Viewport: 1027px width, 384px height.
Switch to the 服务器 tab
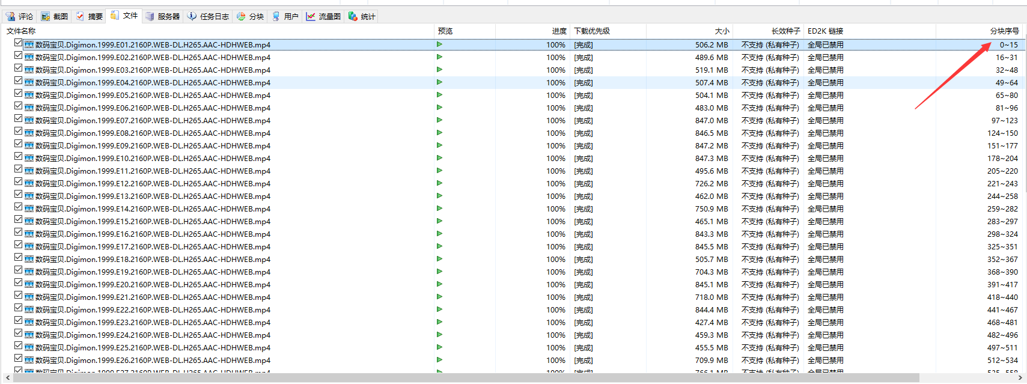[x=163, y=16]
